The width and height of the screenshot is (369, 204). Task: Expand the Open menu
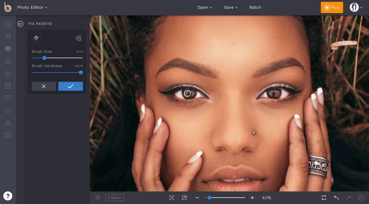[205, 7]
